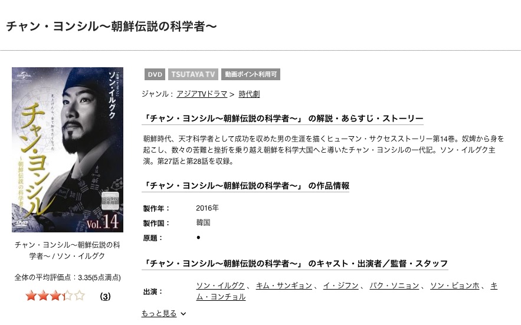Open cast member イ・ジフン link

pos(341,286)
